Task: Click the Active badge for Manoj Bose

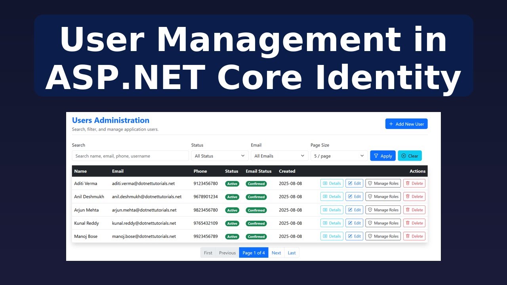Action: click(232, 237)
